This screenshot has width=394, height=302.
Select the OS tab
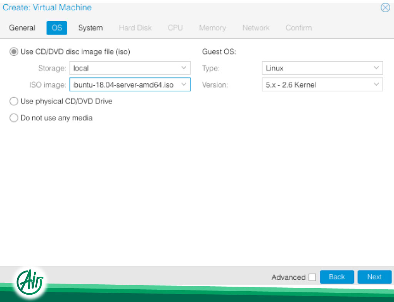57,28
